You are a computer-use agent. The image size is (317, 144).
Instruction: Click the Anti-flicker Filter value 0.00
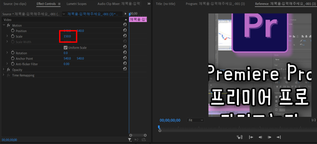[66, 64]
